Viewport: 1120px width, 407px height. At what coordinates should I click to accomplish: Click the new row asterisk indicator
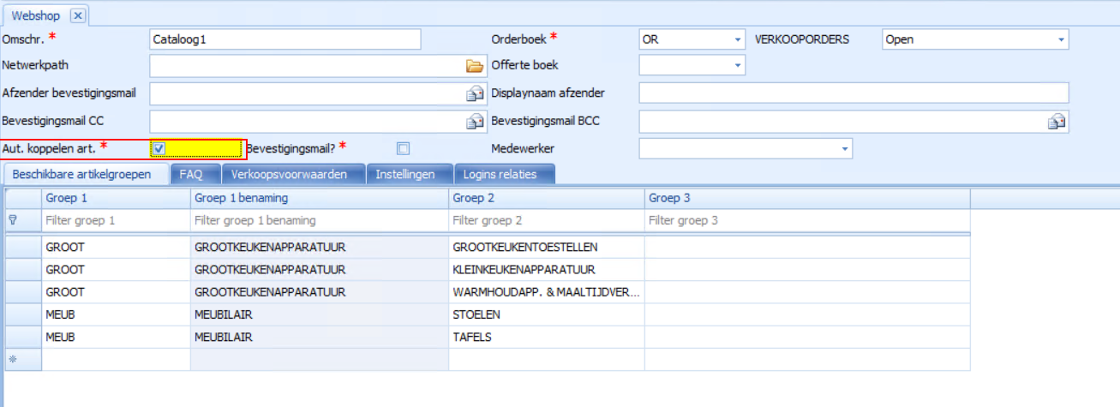[x=13, y=360]
